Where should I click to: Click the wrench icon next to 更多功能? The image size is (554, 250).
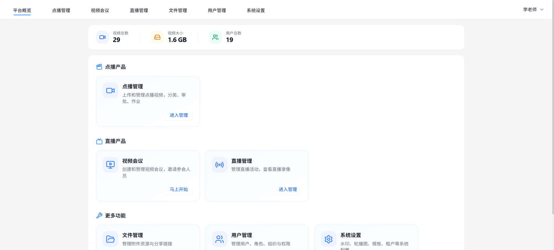(99, 215)
